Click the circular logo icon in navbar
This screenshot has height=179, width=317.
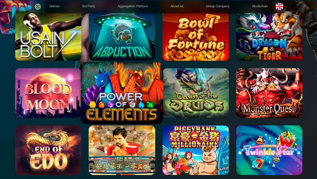[38, 6]
